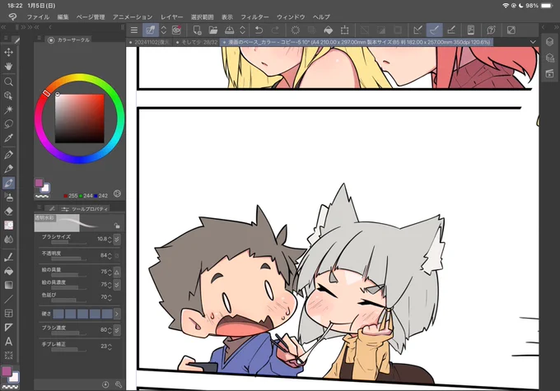Select the Frame border tool
The image size is (560, 391).
(8, 314)
